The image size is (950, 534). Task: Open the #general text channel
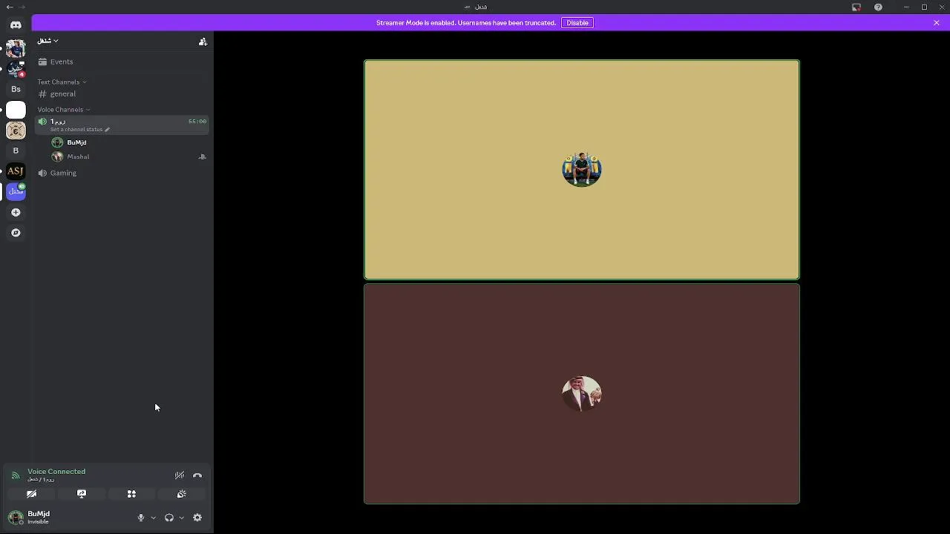click(x=122, y=94)
